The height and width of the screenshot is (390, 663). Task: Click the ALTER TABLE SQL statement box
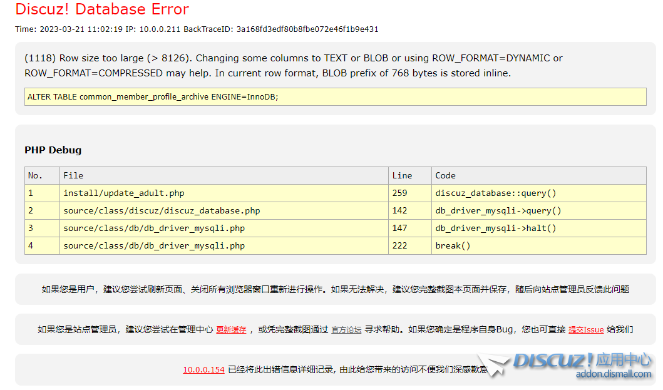(335, 97)
